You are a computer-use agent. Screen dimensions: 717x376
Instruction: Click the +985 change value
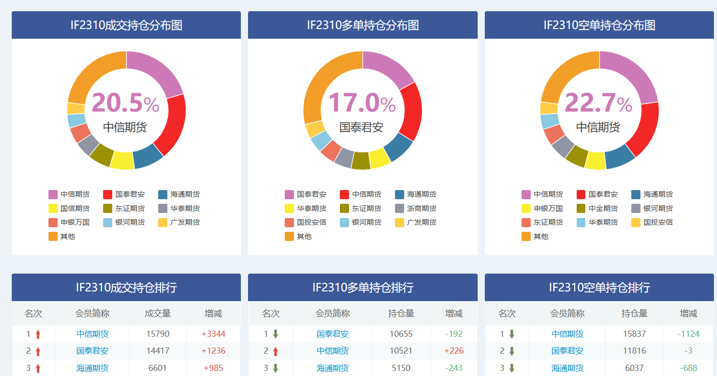point(213,368)
